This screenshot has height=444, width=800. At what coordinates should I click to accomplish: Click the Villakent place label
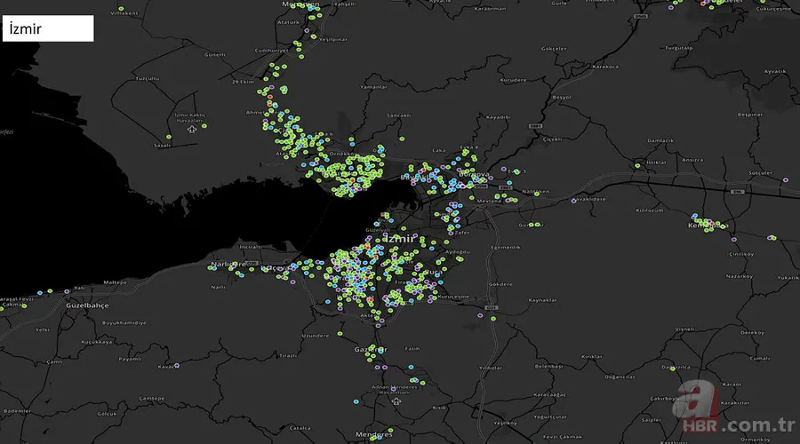pos(124,13)
